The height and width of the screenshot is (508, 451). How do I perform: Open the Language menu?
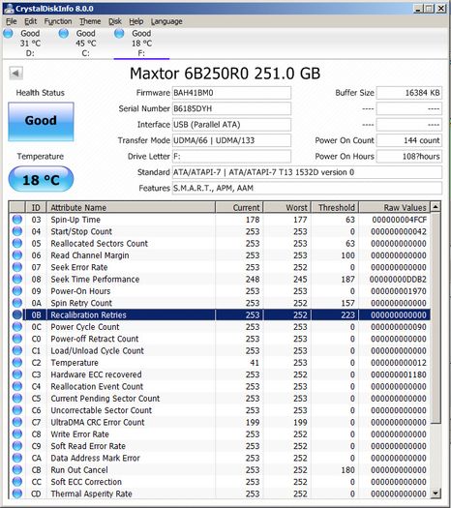(x=166, y=21)
